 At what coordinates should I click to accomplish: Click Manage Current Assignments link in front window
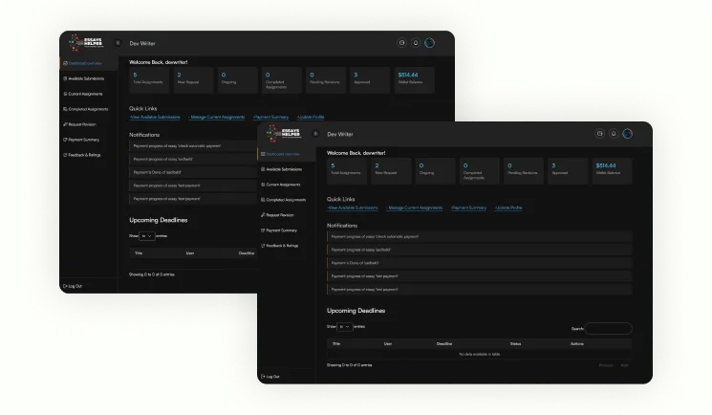415,207
